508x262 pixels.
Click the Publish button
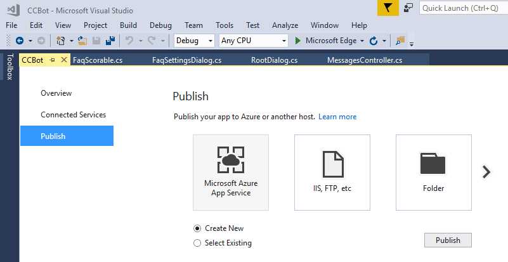pyautogui.click(x=448, y=240)
